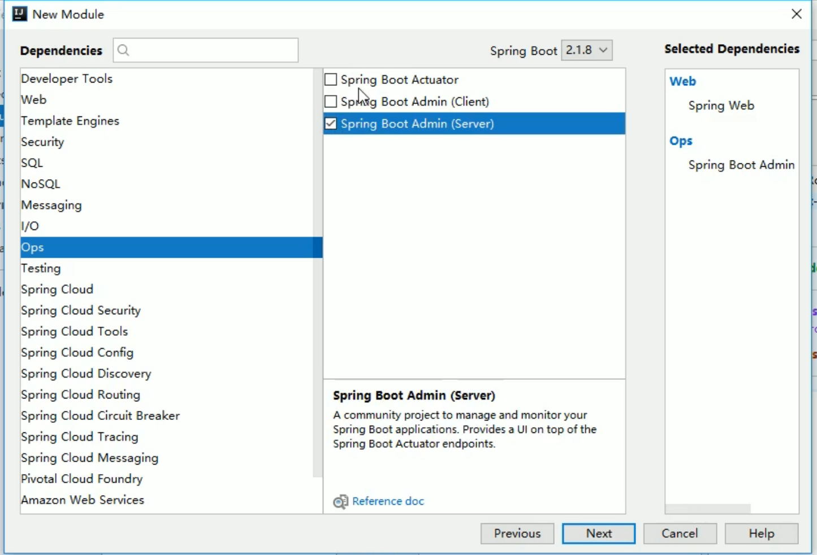The height and width of the screenshot is (555, 817).
Task: Click the Previous button
Action: pos(517,534)
